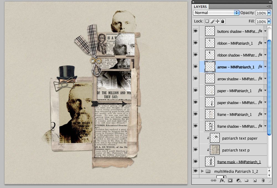The height and width of the screenshot is (188, 277).
Task: Hide the frame – MMPatriarch_1 layer
Action: pyautogui.click(x=195, y=114)
